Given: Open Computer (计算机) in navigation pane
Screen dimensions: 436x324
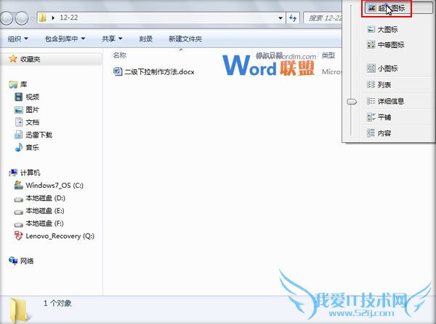Looking at the screenshot, I should point(30,173).
